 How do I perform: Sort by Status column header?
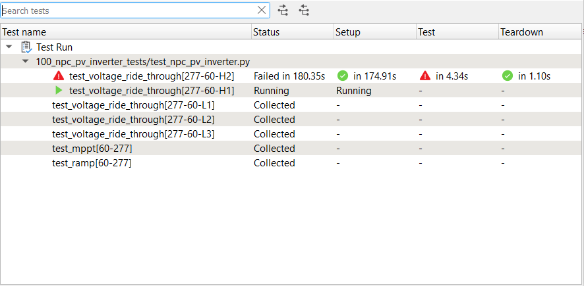pyautogui.click(x=292, y=32)
